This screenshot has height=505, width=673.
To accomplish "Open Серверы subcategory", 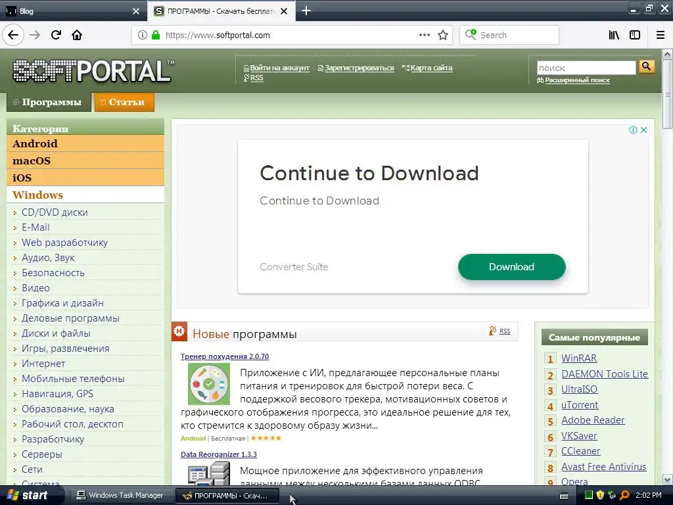I will click(x=41, y=454).
